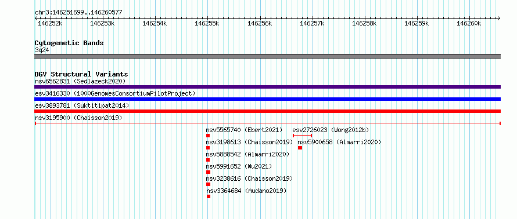Click the chr3:146251699..146260577 region label

[x=78, y=12]
